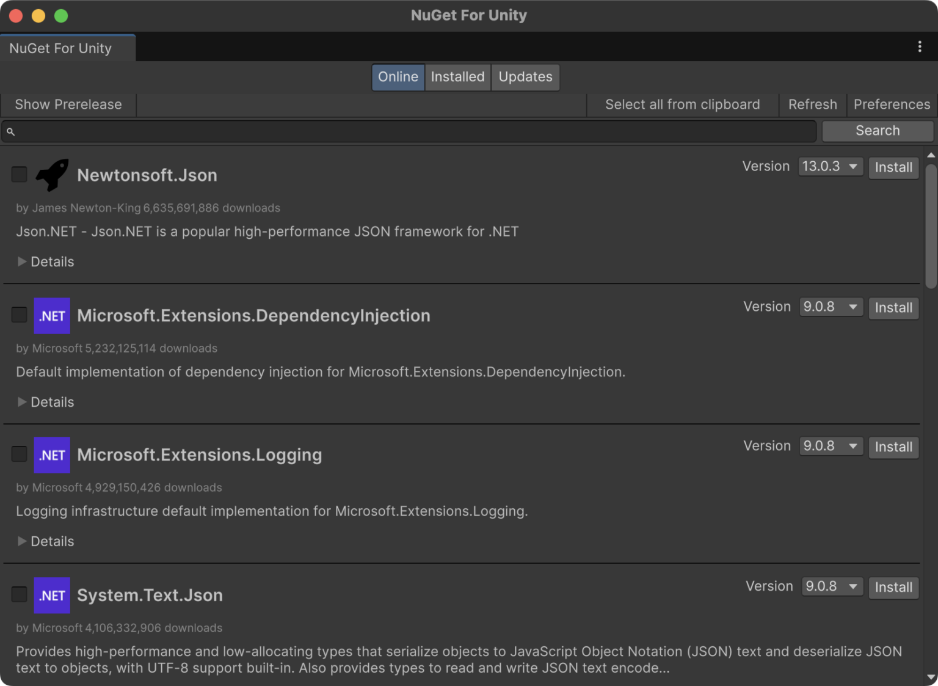Check the Microsoft.Extensions.Logging checkbox
The image size is (938, 686).
click(x=19, y=454)
